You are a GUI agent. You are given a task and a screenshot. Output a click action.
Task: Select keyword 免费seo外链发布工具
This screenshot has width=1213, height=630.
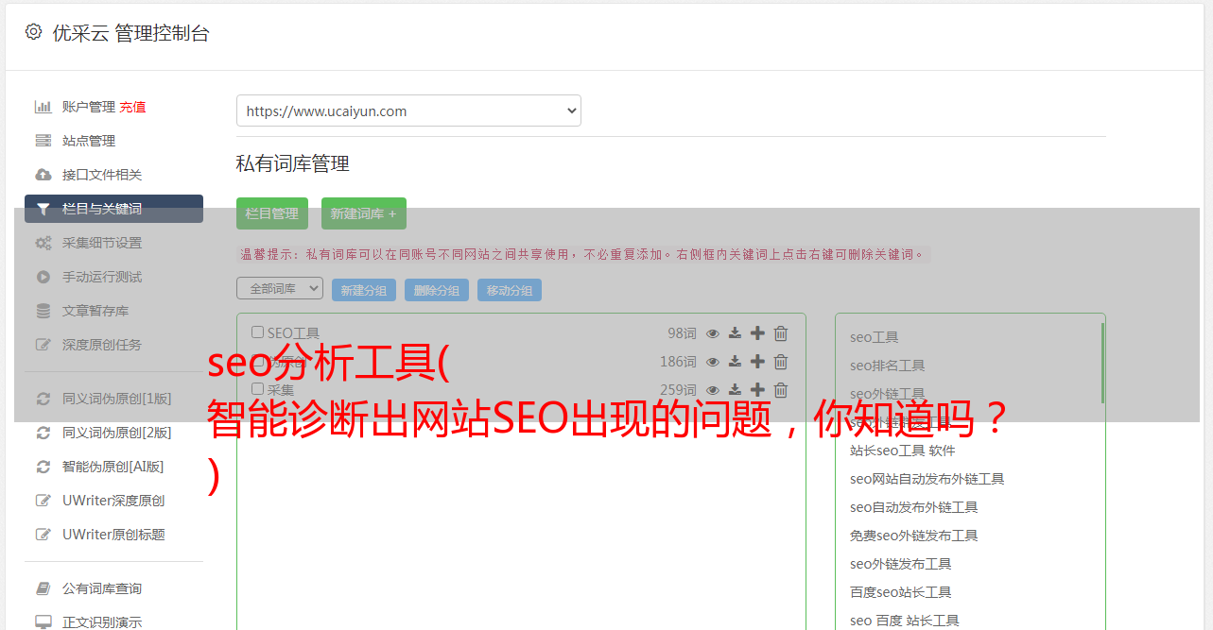click(x=914, y=536)
